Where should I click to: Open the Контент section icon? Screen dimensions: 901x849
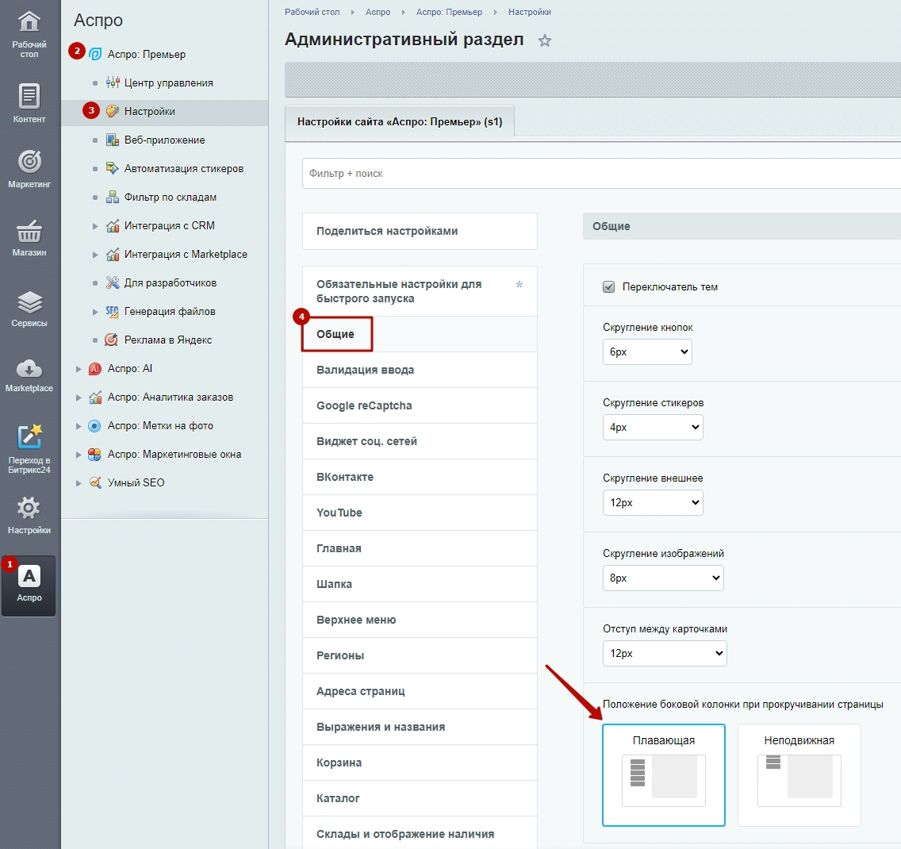(x=29, y=96)
